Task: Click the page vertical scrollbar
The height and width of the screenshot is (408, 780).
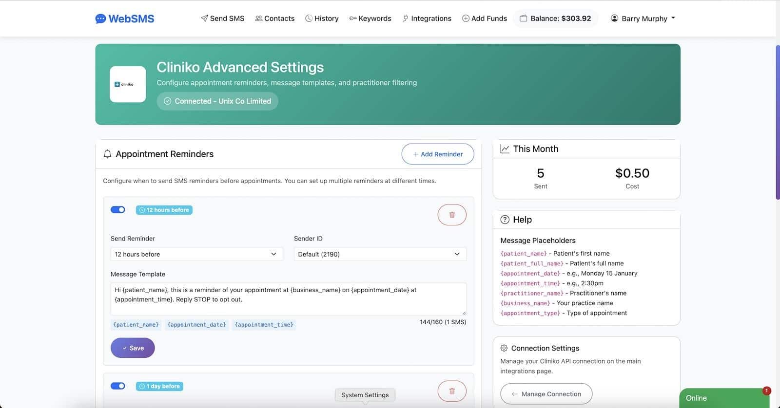Action: coord(778,122)
